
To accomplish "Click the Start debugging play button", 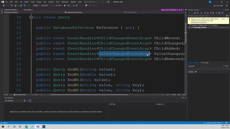I will pyautogui.click(x=56, y=6).
